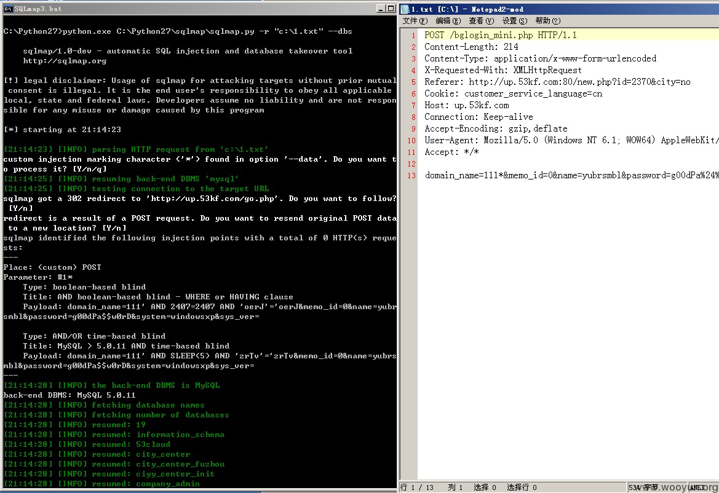Click the 'Title: MySQL > 5.0.11 AND time-based blind' line
This screenshot has width=719, height=493.
click(x=126, y=346)
